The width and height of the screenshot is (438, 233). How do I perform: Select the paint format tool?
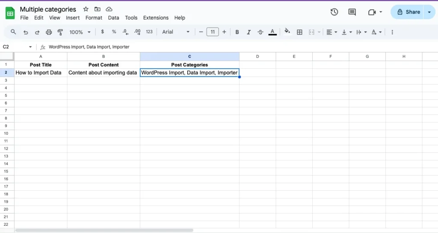pyautogui.click(x=60, y=32)
